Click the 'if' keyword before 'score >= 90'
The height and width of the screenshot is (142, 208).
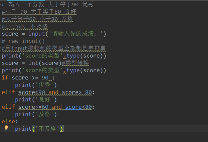coord(5,77)
